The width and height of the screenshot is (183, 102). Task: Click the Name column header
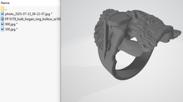point(5,3)
